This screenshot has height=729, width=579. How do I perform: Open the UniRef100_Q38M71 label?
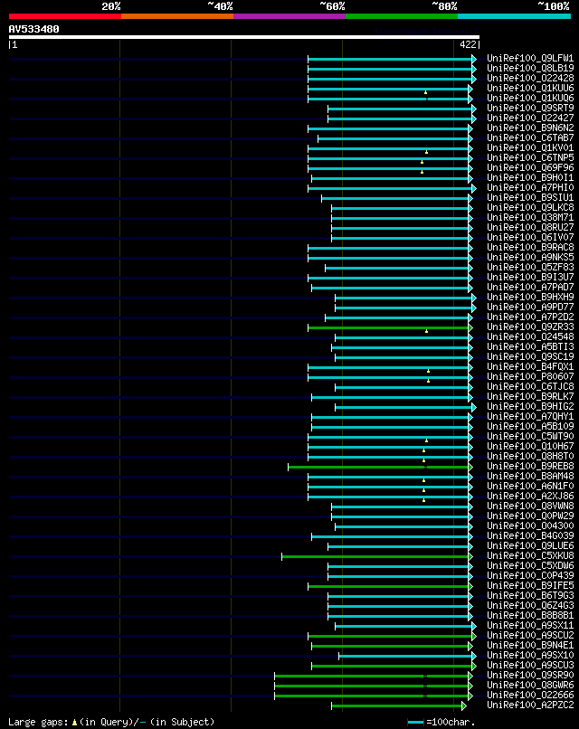[x=530, y=218]
